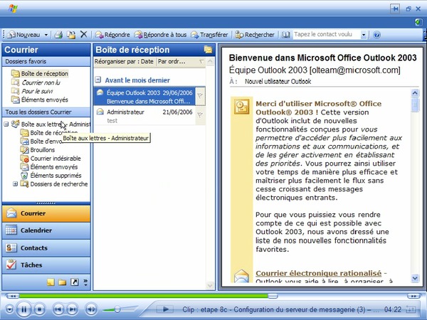The height and width of the screenshot is (320, 427).
Task: Forward the message with Transférer
Action: pyautogui.click(x=209, y=35)
